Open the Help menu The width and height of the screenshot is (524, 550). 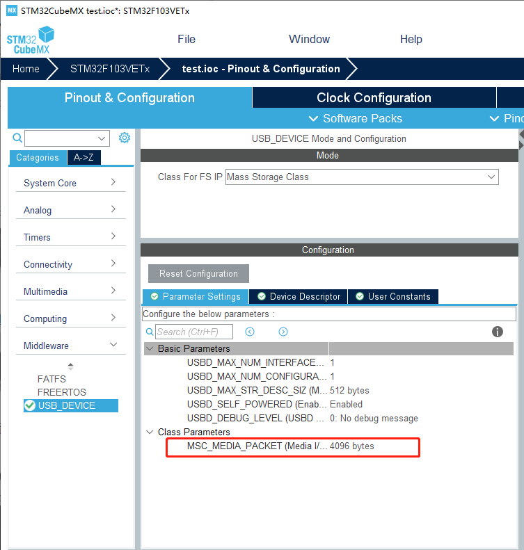tap(411, 39)
